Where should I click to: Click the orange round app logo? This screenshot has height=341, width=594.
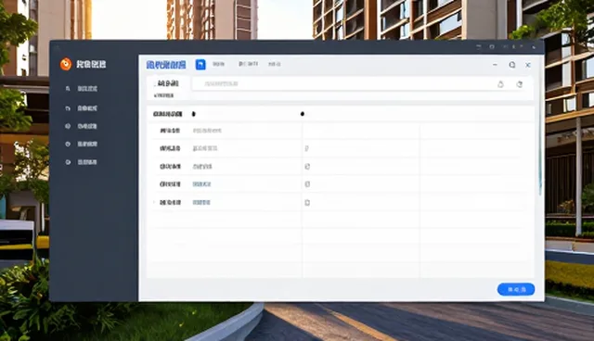[x=66, y=64]
